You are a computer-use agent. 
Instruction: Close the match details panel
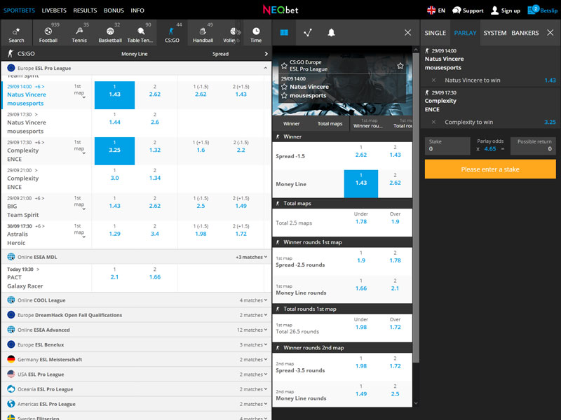[407, 32]
